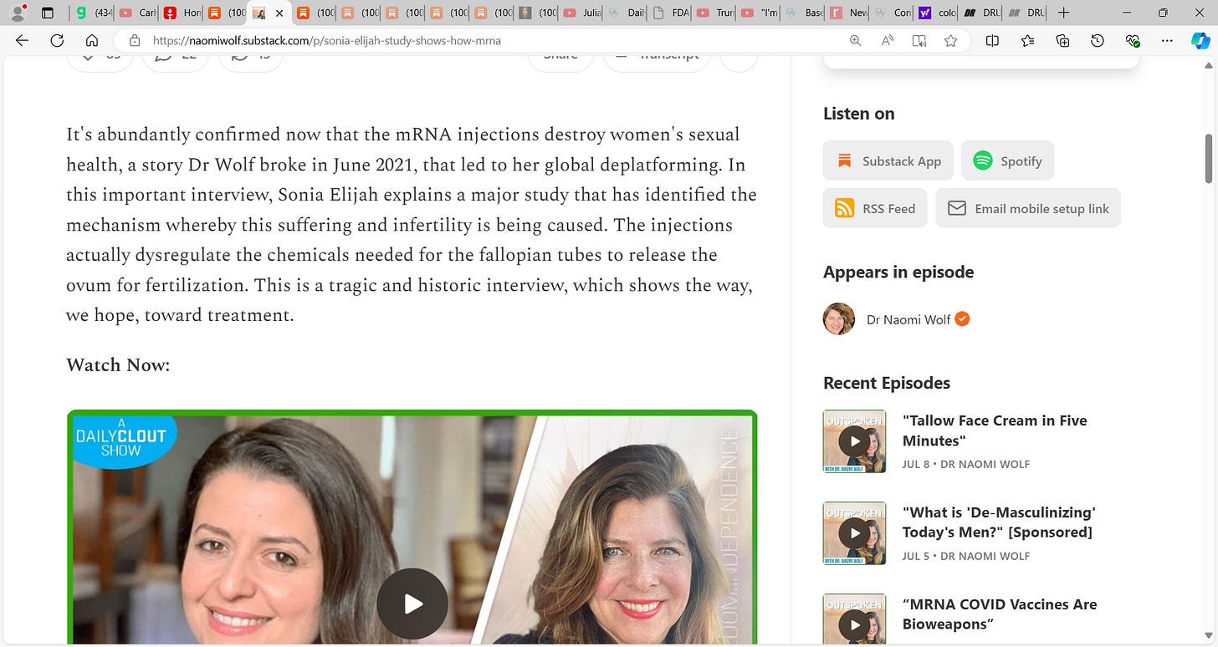Open split screen view

click(992, 40)
